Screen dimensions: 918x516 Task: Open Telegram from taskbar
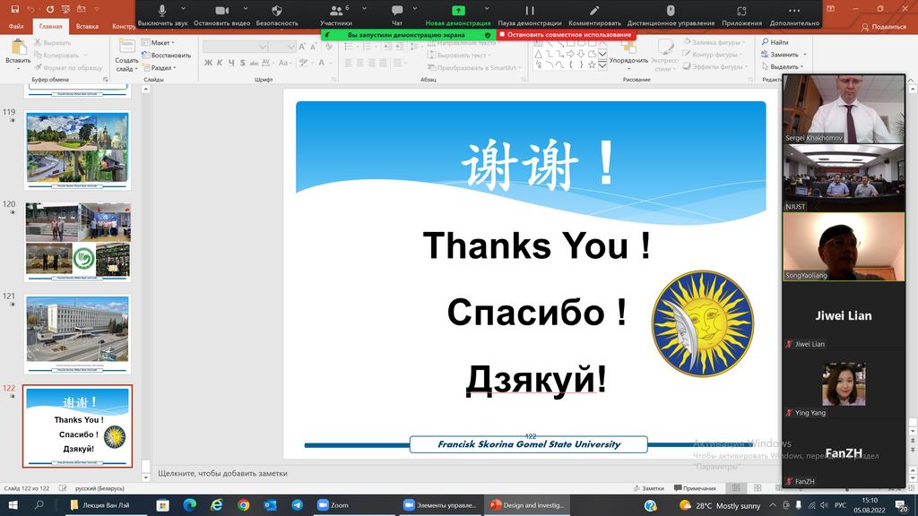(297, 505)
